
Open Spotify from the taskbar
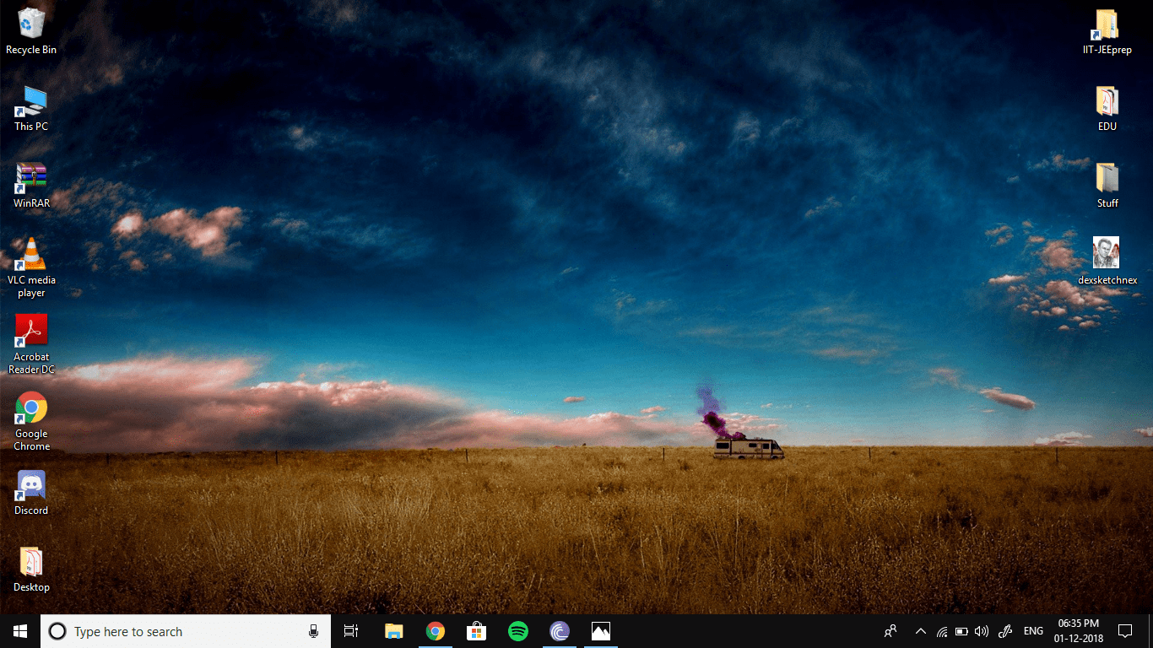coord(517,630)
